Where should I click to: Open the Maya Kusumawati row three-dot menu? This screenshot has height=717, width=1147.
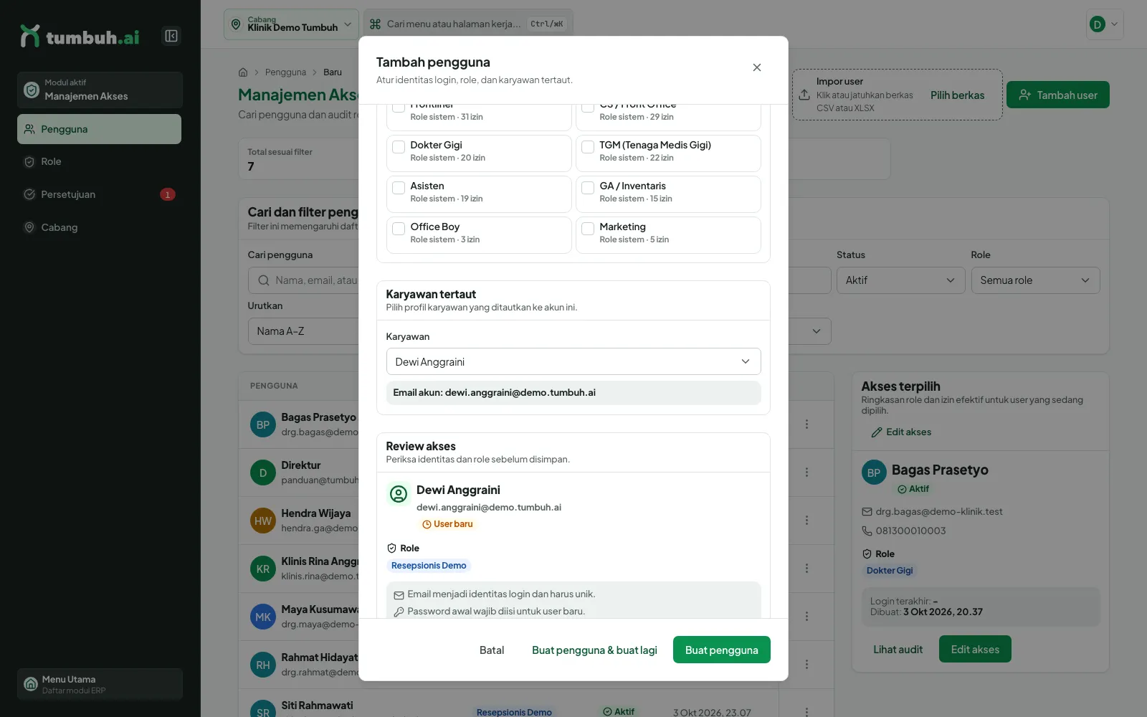[x=806, y=617]
